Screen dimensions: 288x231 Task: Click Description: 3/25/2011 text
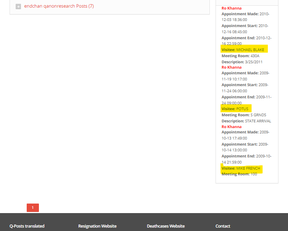pyautogui.click(x=242, y=62)
